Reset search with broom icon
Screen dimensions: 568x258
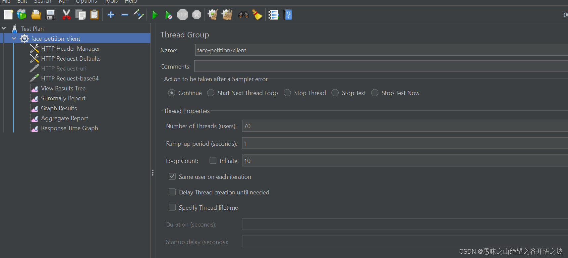coord(257,15)
